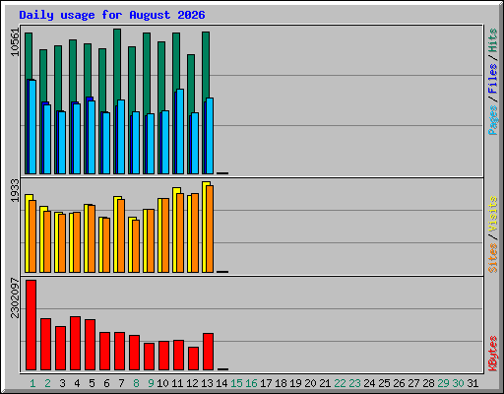Click day 21 on the x-axis
The height and width of the screenshot is (394, 504).
pyautogui.click(x=325, y=383)
